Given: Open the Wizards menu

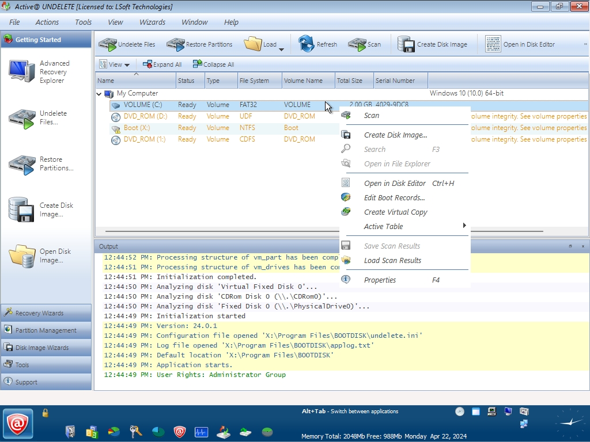Looking at the screenshot, I should (152, 22).
